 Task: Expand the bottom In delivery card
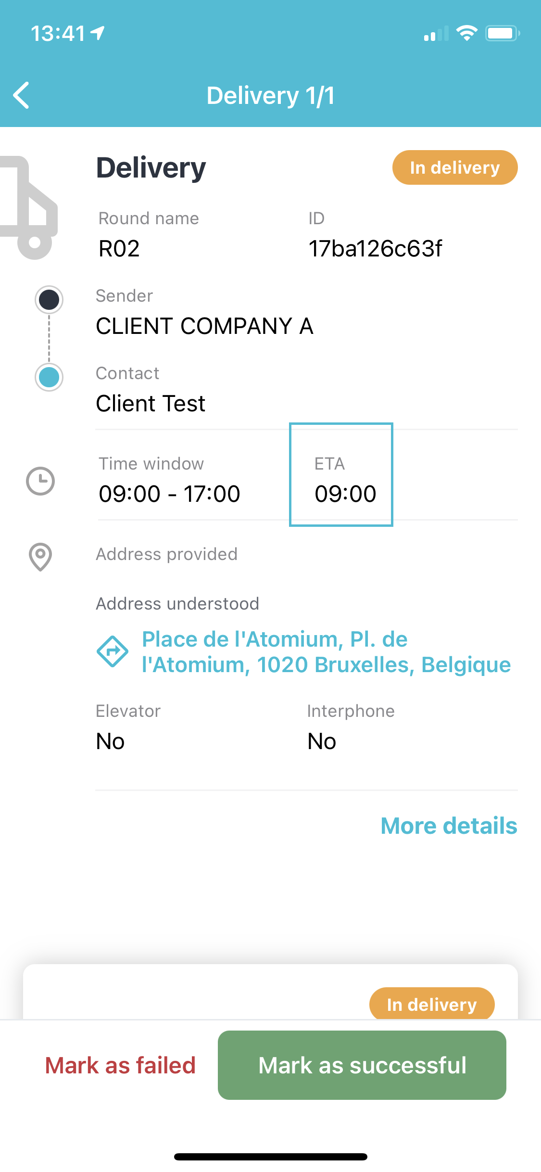(x=270, y=992)
